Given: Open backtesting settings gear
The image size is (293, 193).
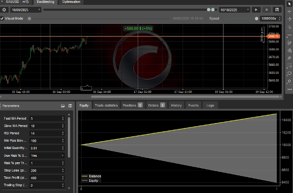Looking at the screenshot, I should click(x=4, y=10).
